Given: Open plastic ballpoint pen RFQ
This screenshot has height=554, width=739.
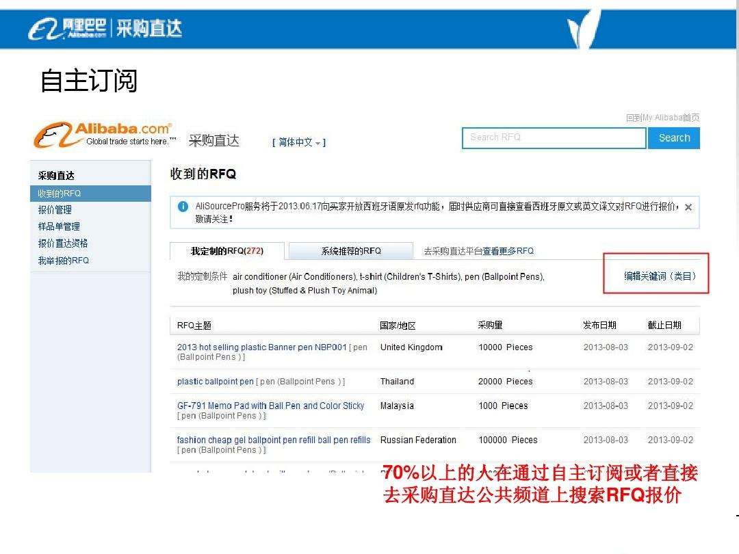Looking at the screenshot, I should 216,382.
